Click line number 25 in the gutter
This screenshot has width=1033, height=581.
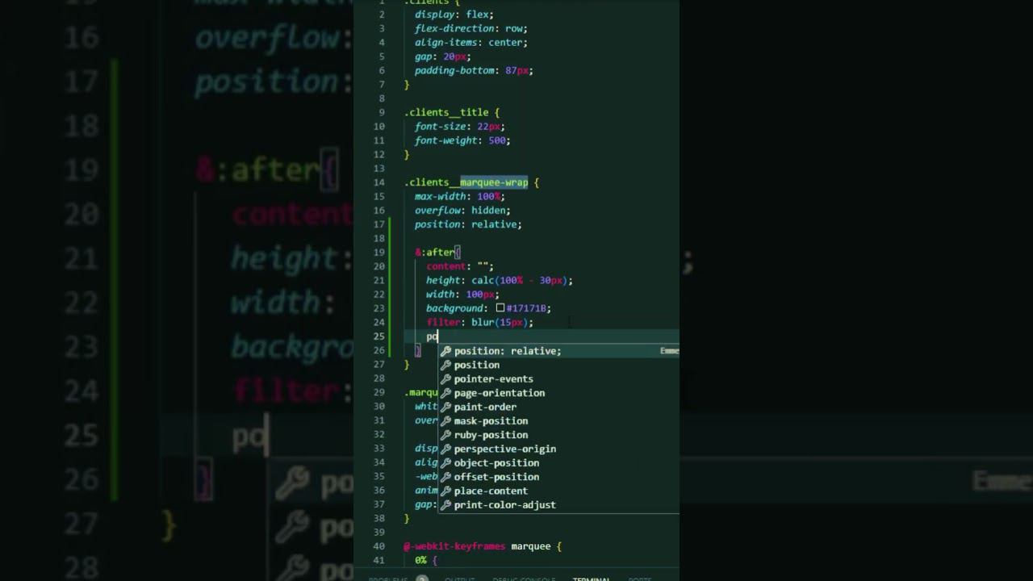pos(379,336)
